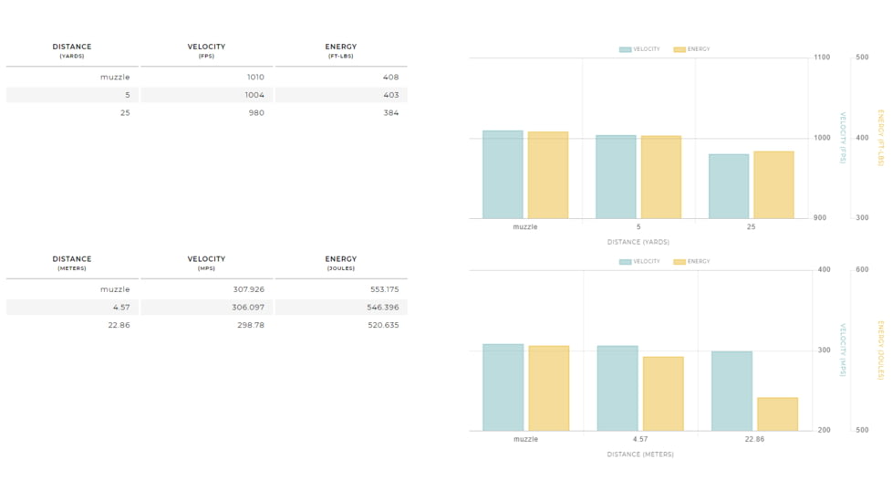Toggle Velocity legend in the meters chart

point(639,262)
